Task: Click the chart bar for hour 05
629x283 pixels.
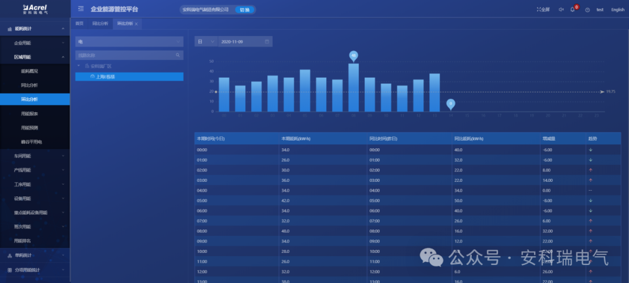Action: 305,91
